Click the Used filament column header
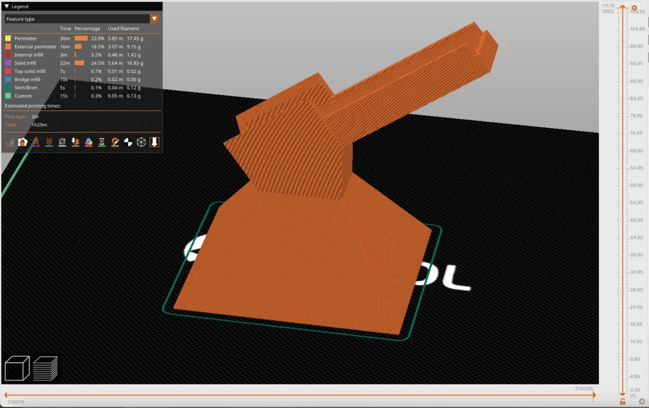 124,29
